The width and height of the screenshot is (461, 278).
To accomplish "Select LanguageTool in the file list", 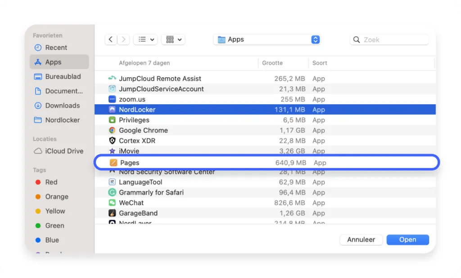I will (x=265, y=182).
